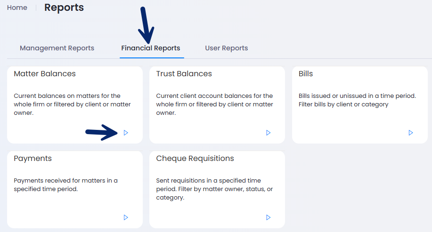This screenshot has width=432, height=232.
Task: Run the Trust Balances report play icon
Action: (x=269, y=133)
